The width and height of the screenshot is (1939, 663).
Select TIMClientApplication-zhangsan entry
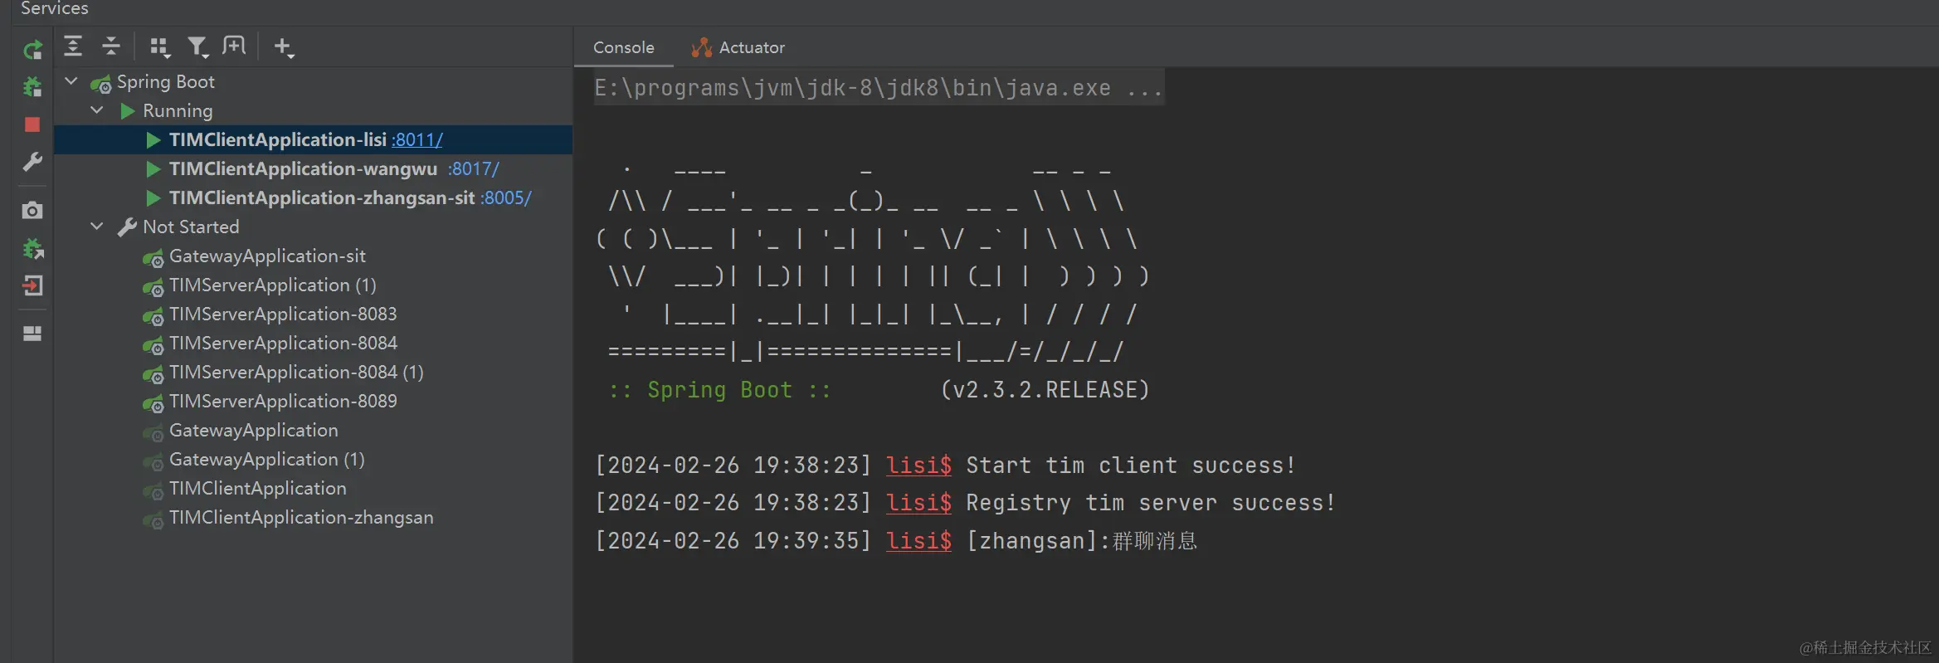[x=301, y=517]
